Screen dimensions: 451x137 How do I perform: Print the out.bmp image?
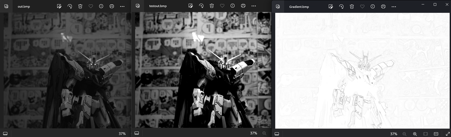coord(112,6)
